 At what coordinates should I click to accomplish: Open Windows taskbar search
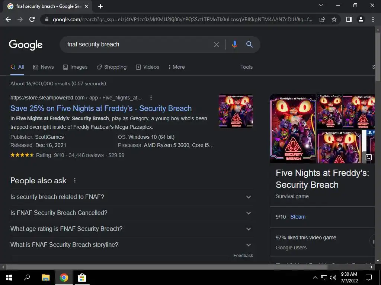[27, 278]
